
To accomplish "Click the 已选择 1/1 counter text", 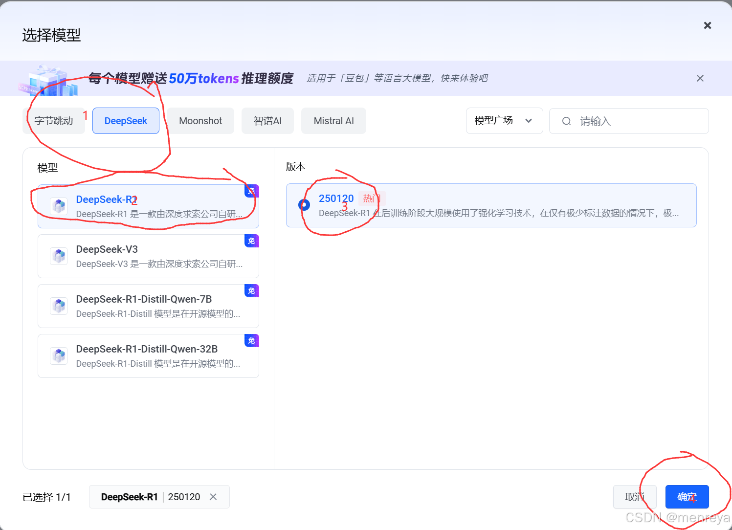I will click(46, 497).
